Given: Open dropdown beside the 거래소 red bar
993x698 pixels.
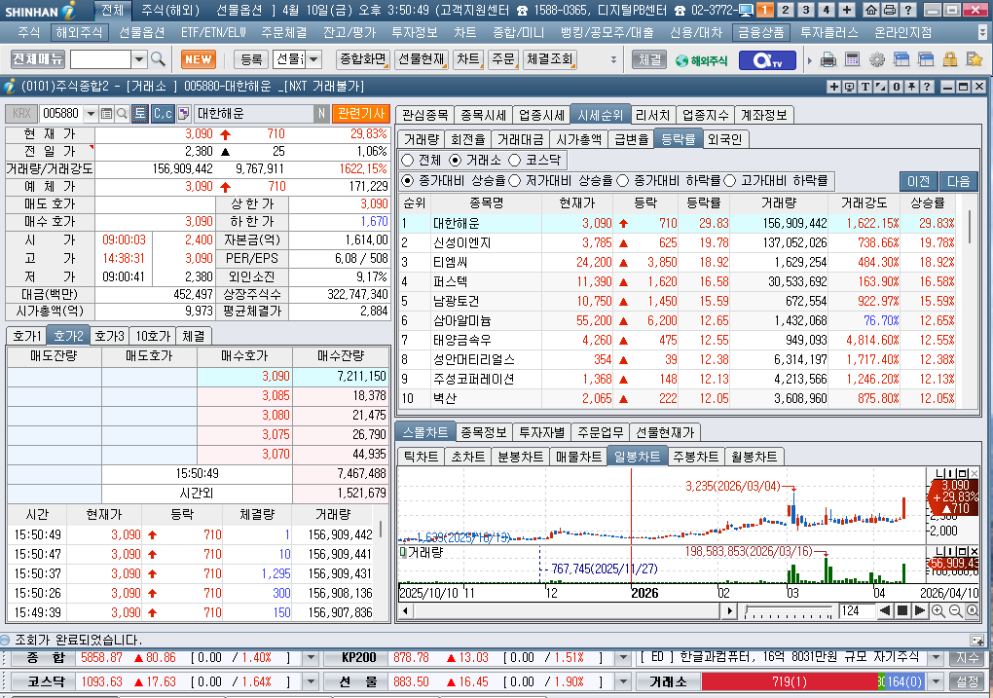Looking at the screenshot, I should coord(936,682).
